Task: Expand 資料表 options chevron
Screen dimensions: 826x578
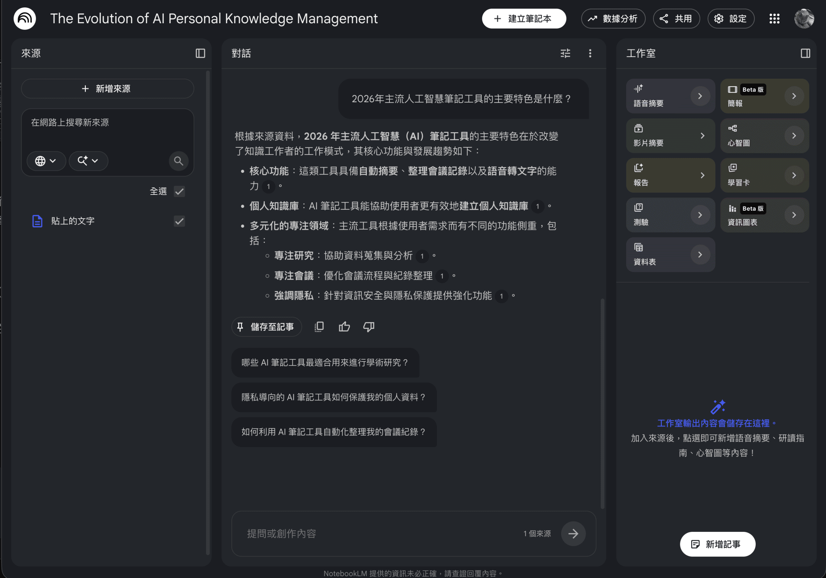Action: pyautogui.click(x=700, y=254)
